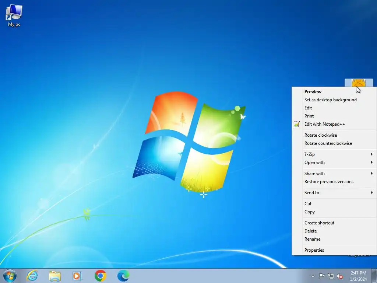Expand the Send to submenu

[x=334, y=193]
